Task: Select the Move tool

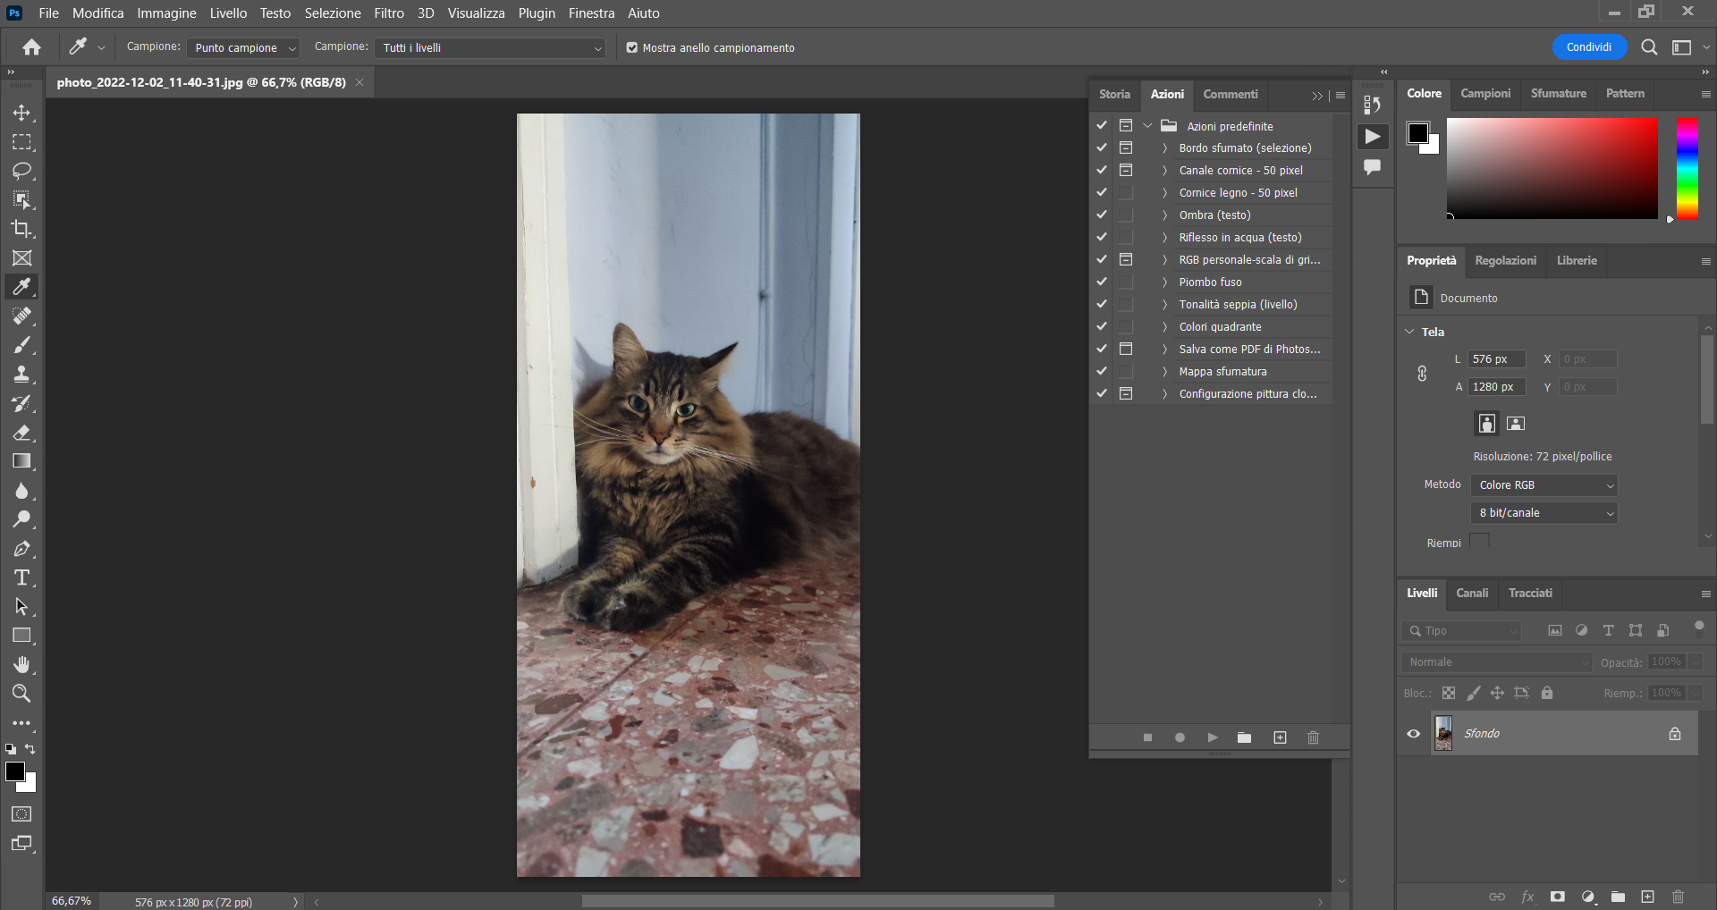Action: coord(21,113)
